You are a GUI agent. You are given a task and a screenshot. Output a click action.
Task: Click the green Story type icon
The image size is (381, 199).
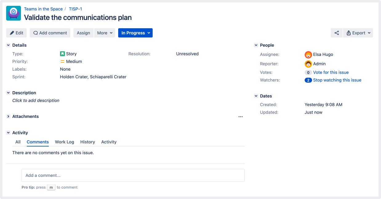pos(62,54)
